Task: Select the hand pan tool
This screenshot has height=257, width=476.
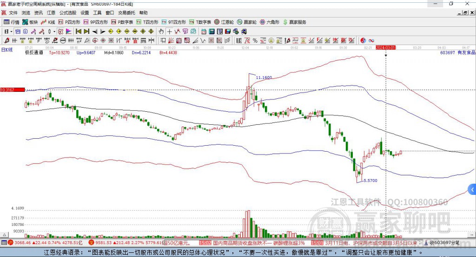Action: (x=161, y=32)
